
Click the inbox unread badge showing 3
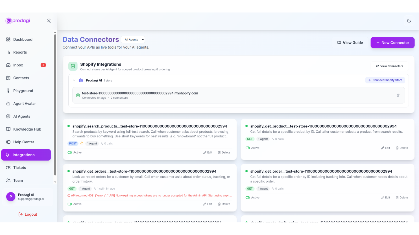[x=43, y=65]
